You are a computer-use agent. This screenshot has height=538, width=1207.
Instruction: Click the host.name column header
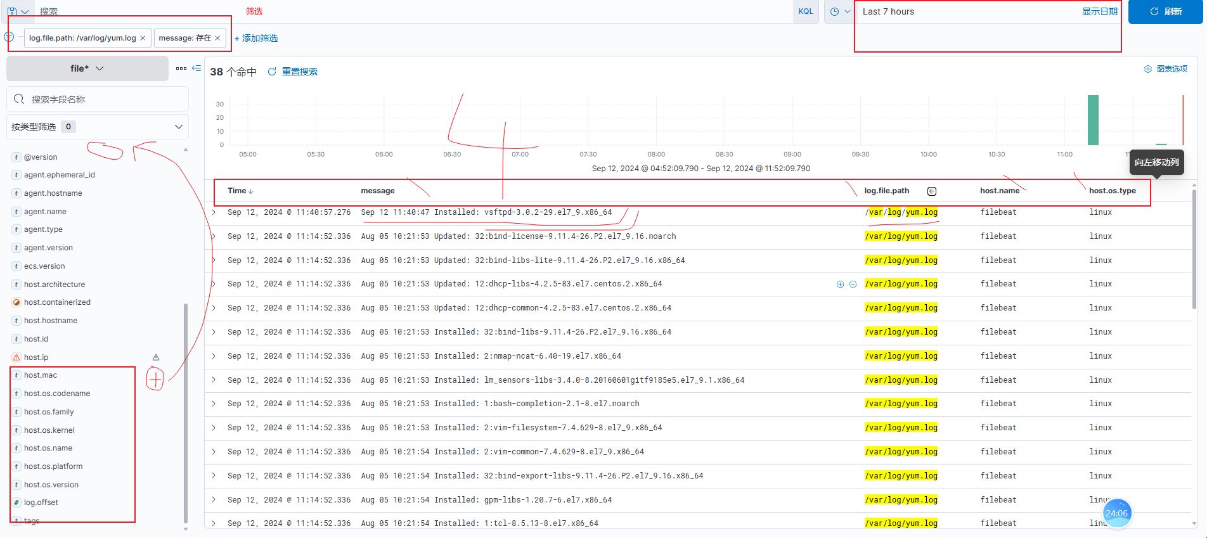pos(1000,191)
